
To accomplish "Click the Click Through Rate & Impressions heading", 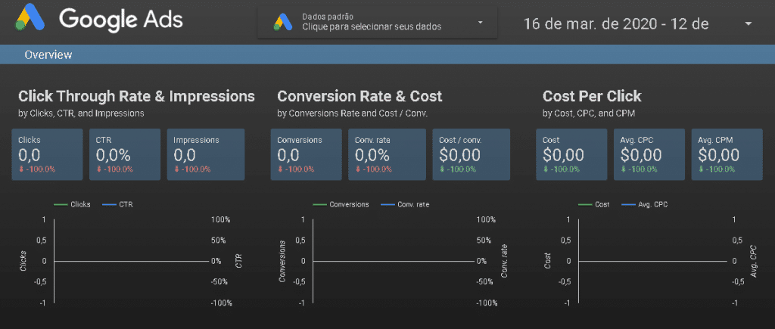I will tap(136, 96).
